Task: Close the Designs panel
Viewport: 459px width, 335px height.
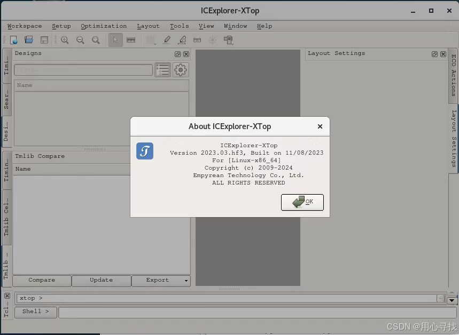Action: tap(186, 54)
